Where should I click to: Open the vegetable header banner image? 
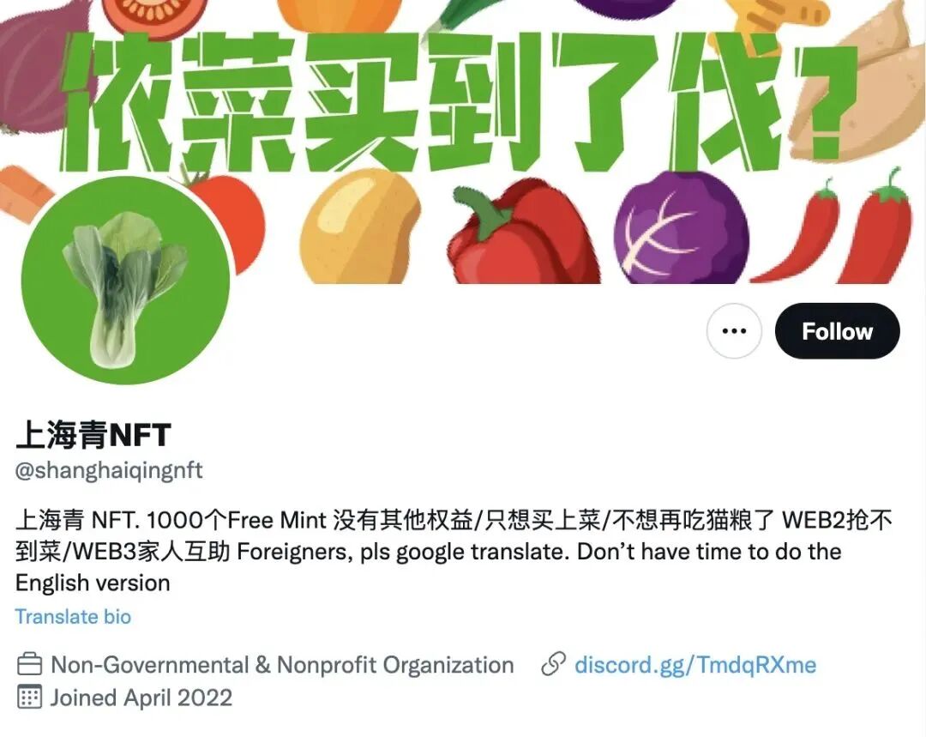point(463,142)
